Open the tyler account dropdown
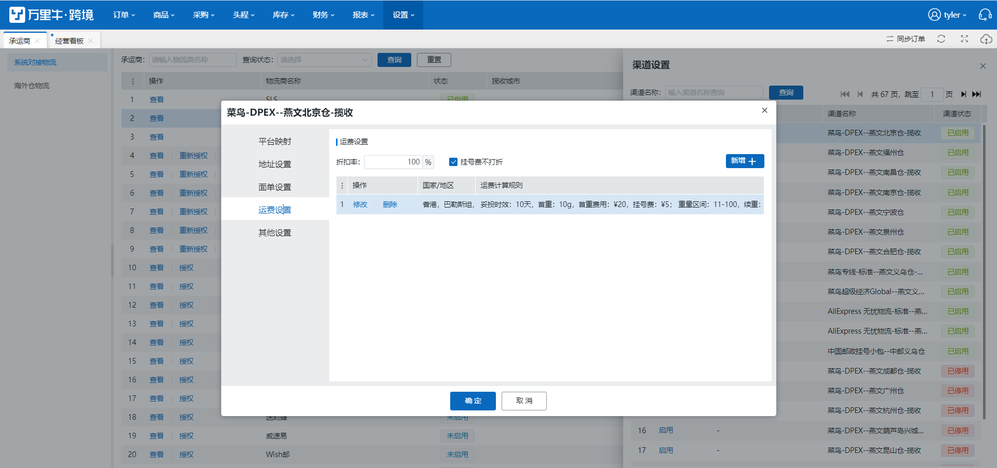This screenshot has width=997, height=468. click(x=955, y=15)
